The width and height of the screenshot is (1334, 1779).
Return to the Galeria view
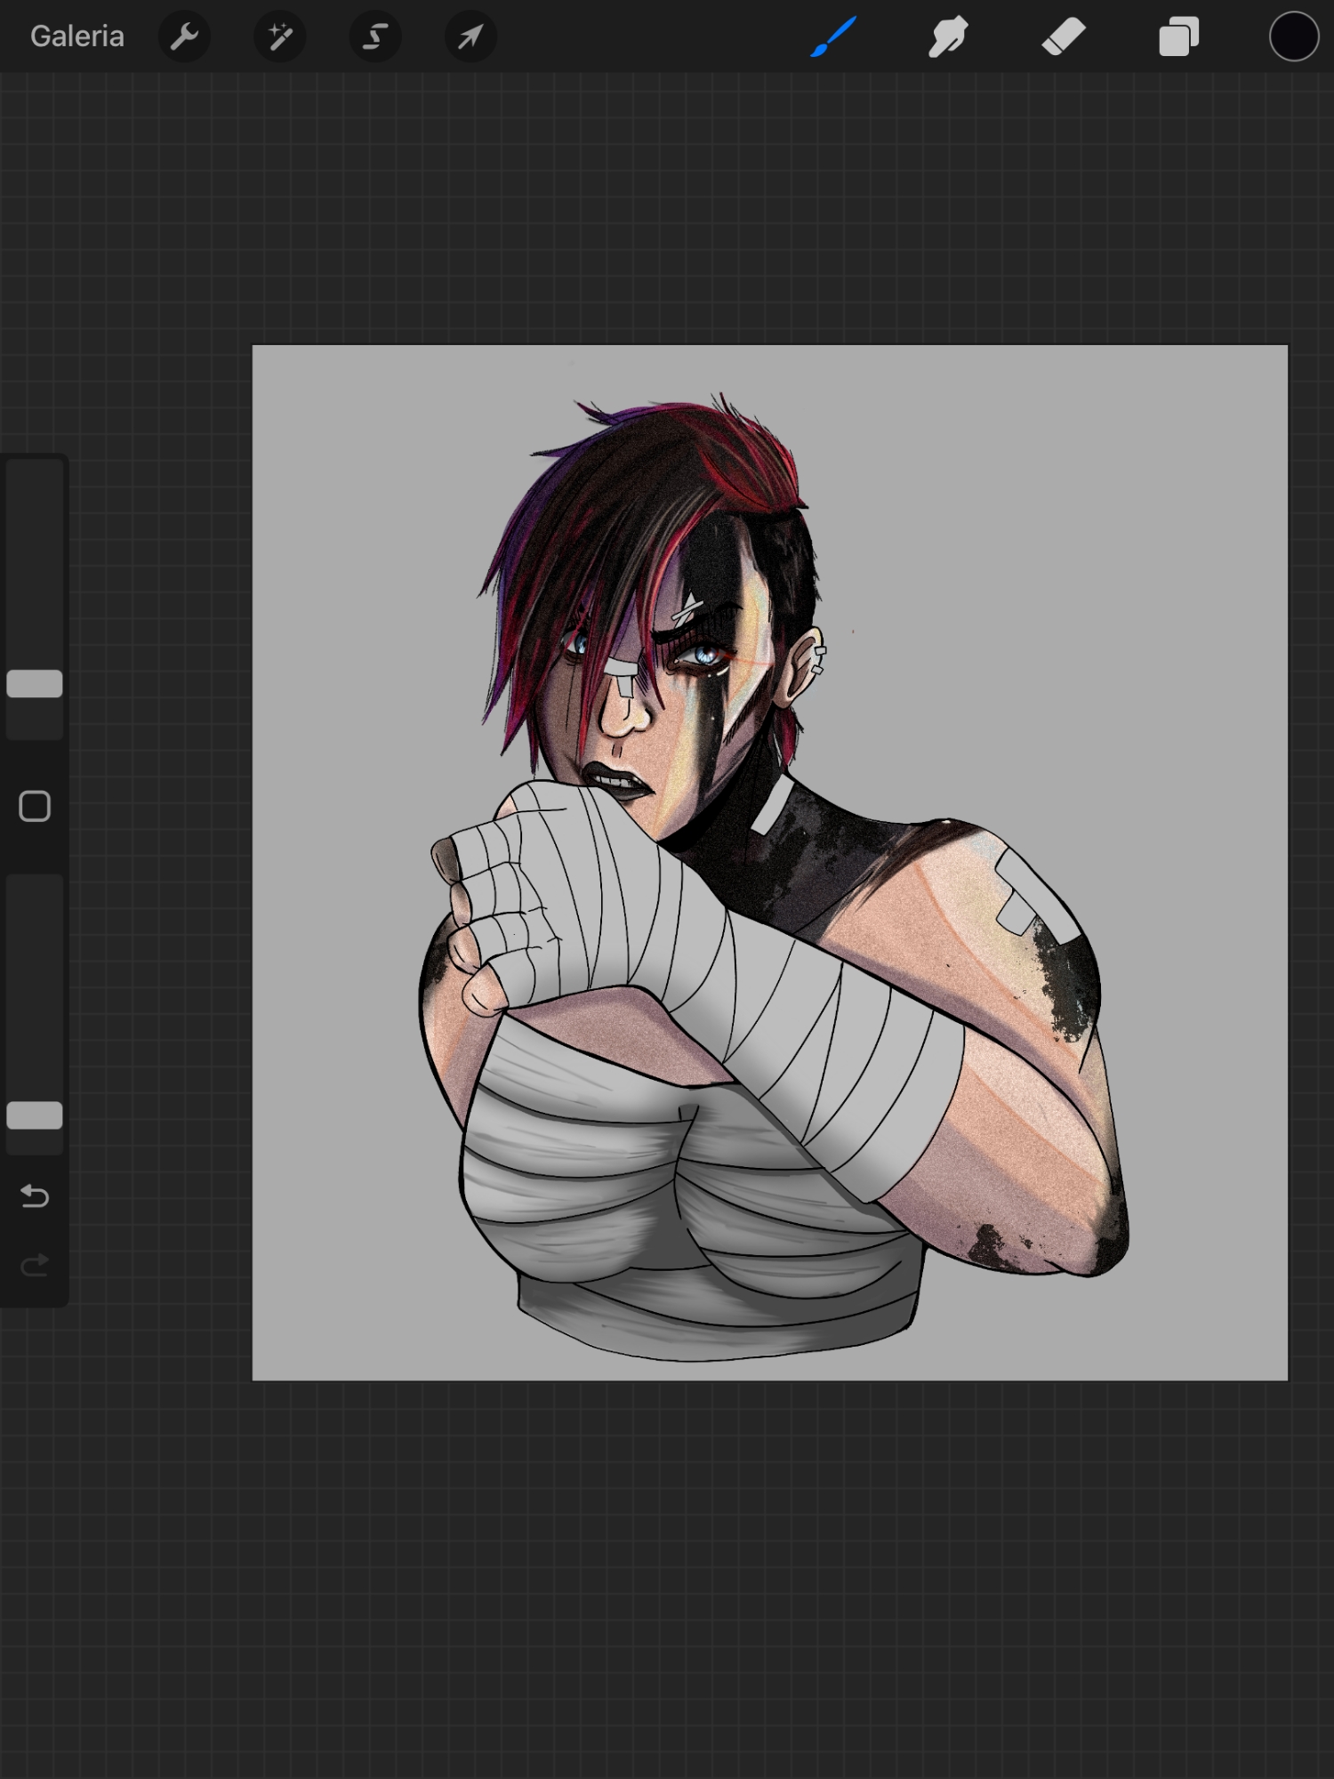coord(77,36)
